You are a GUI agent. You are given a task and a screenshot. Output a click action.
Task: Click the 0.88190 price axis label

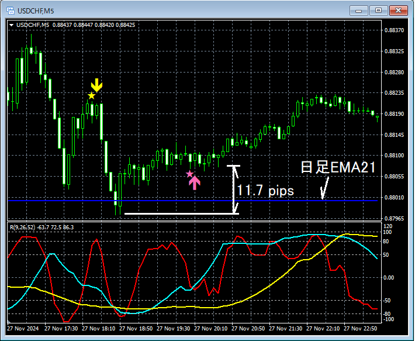tap(394, 114)
